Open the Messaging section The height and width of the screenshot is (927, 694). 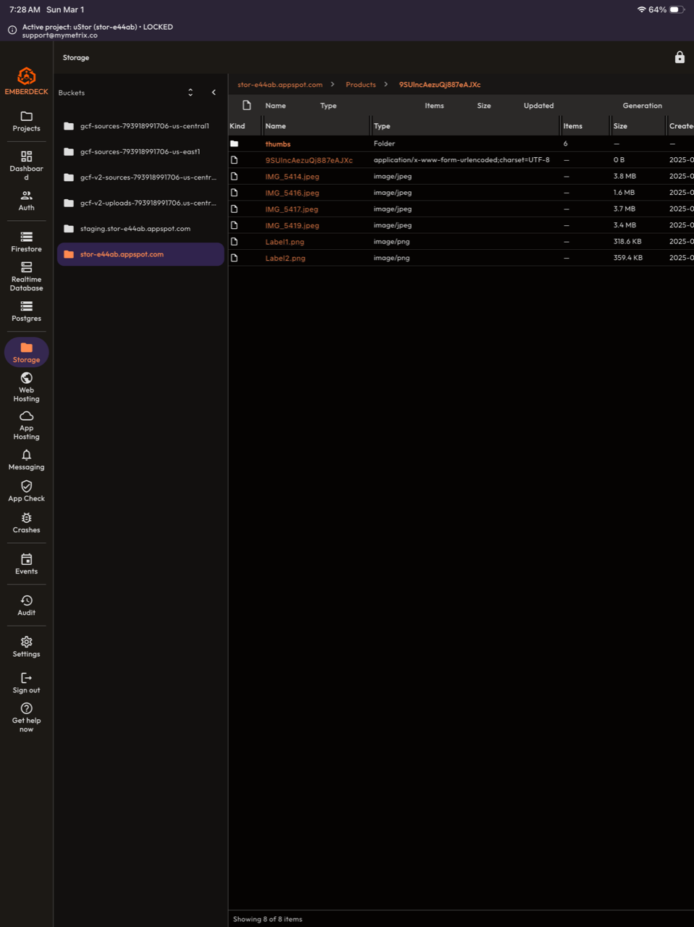tap(26, 460)
